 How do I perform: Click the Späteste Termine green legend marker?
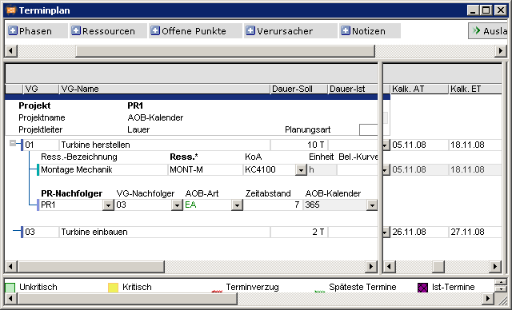click(320, 291)
